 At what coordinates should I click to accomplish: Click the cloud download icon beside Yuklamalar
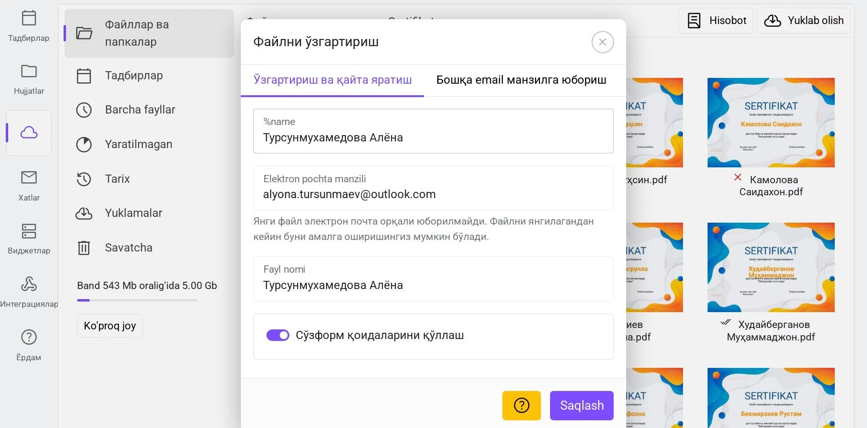84,213
